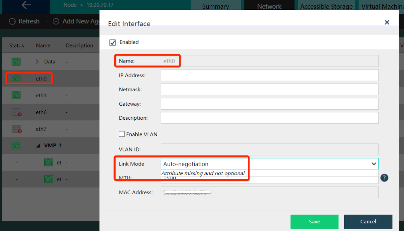The height and width of the screenshot is (233, 404).
Task: Click the Description input field
Action: point(269,118)
